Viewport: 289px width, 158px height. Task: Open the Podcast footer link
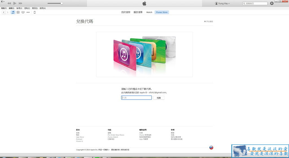[x=79, y=139]
